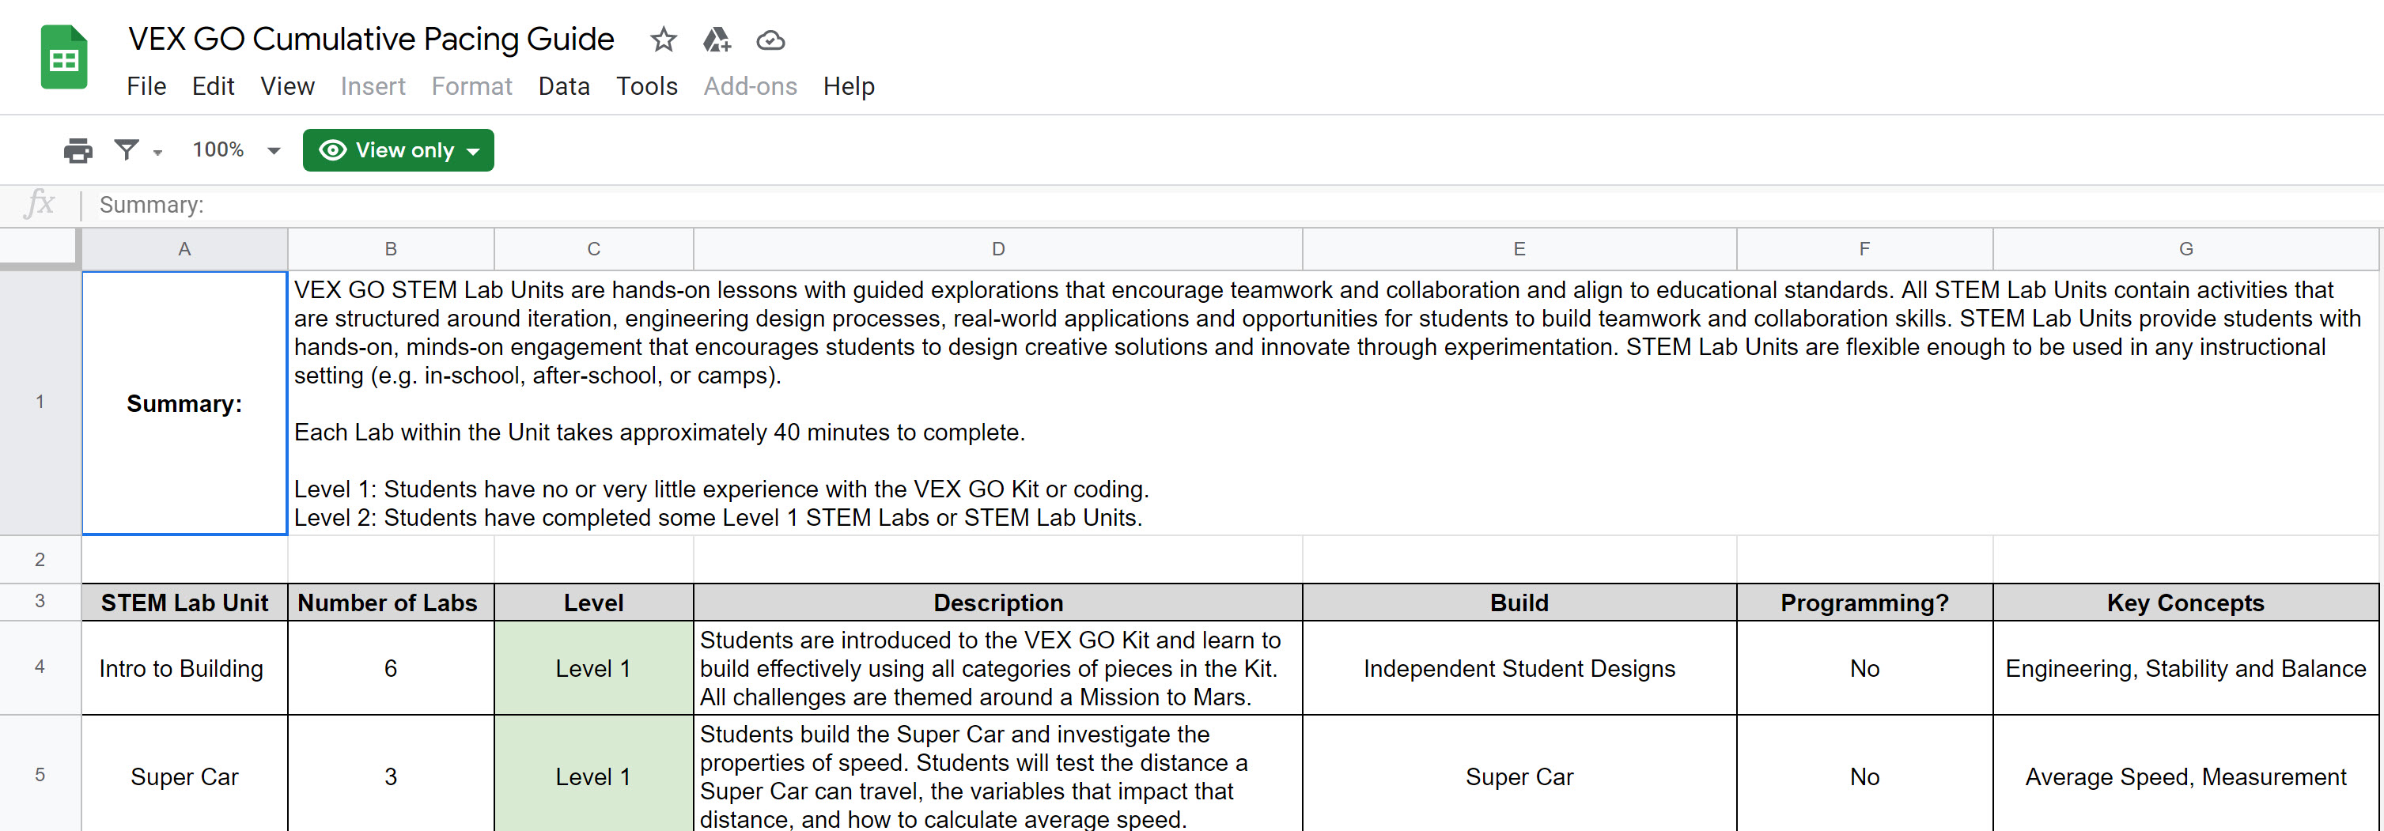Click the Google Sheets logo icon
Image resolution: width=2384 pixels, height=831 pixels.
[63, 55]
